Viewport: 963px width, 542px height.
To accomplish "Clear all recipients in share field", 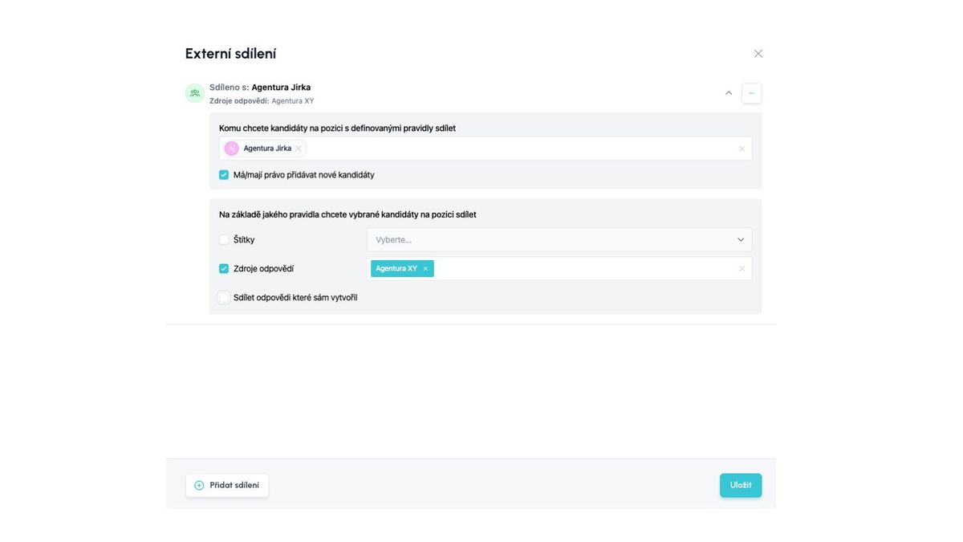I will [742, 149].
